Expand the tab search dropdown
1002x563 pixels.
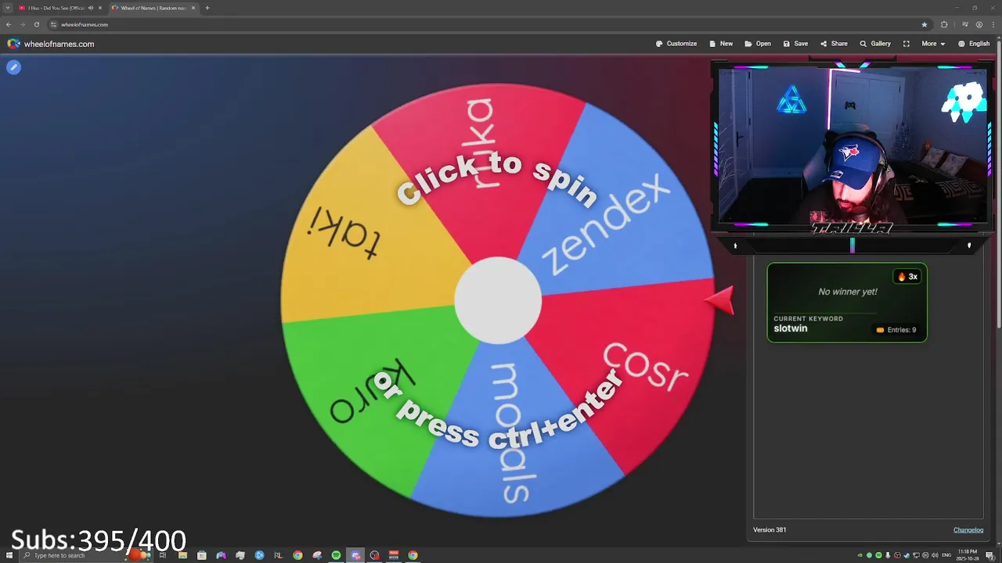pos(8,8)
